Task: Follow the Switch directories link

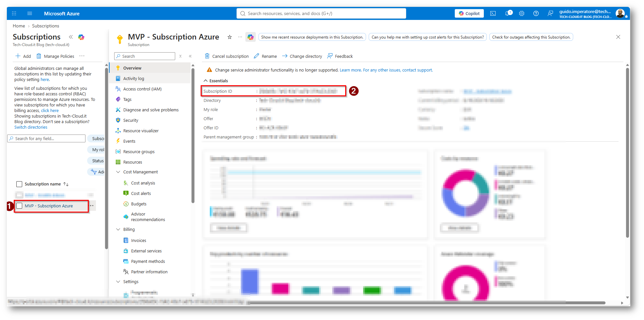Action: (x=31, y=127)
